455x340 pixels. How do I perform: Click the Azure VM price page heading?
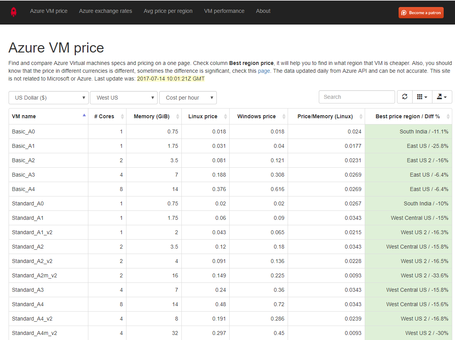(x=56, y=47)
